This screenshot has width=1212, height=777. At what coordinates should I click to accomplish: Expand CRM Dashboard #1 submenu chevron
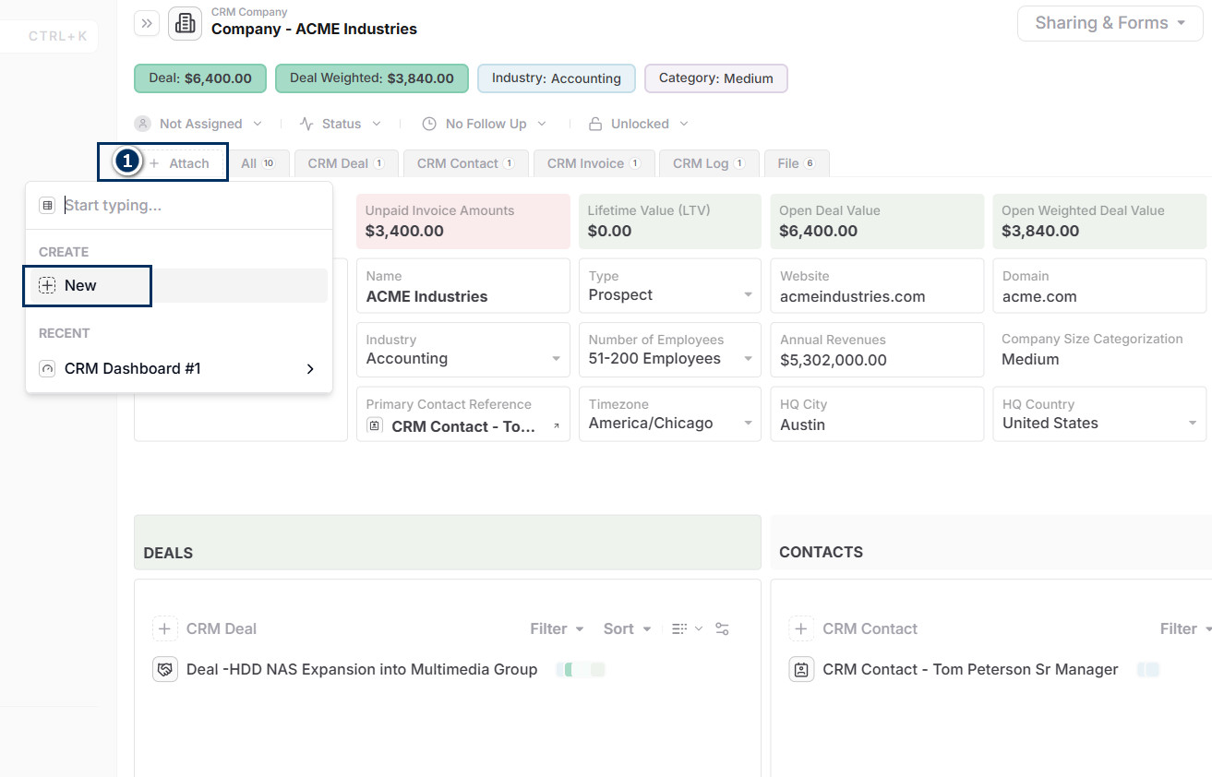pyautogui.click(x=310, y=369)
